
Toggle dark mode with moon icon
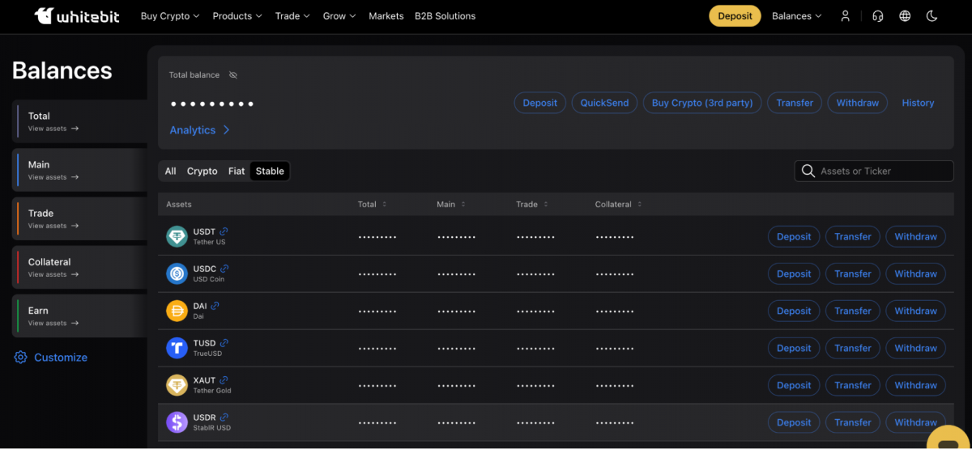tap(932, 16)
